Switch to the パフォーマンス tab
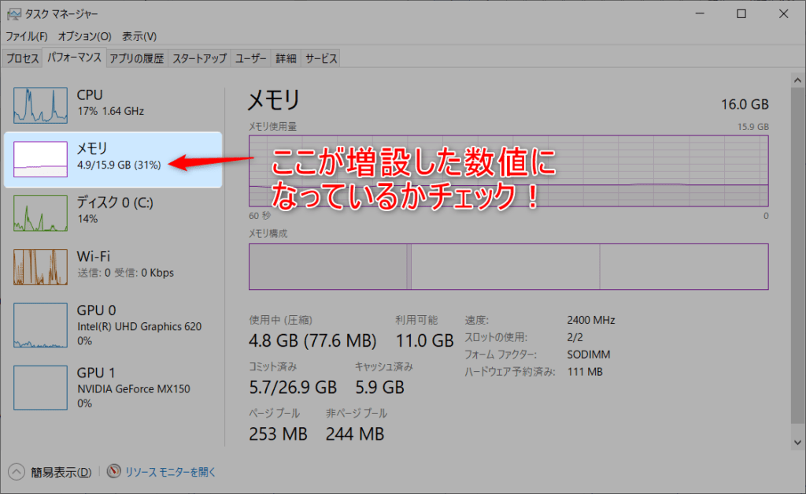This screenshot has width=806, height=494. click(x=75, y=58)
